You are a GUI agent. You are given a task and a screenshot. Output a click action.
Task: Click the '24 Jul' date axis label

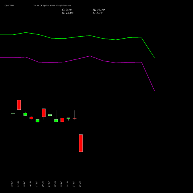point(68,184)
